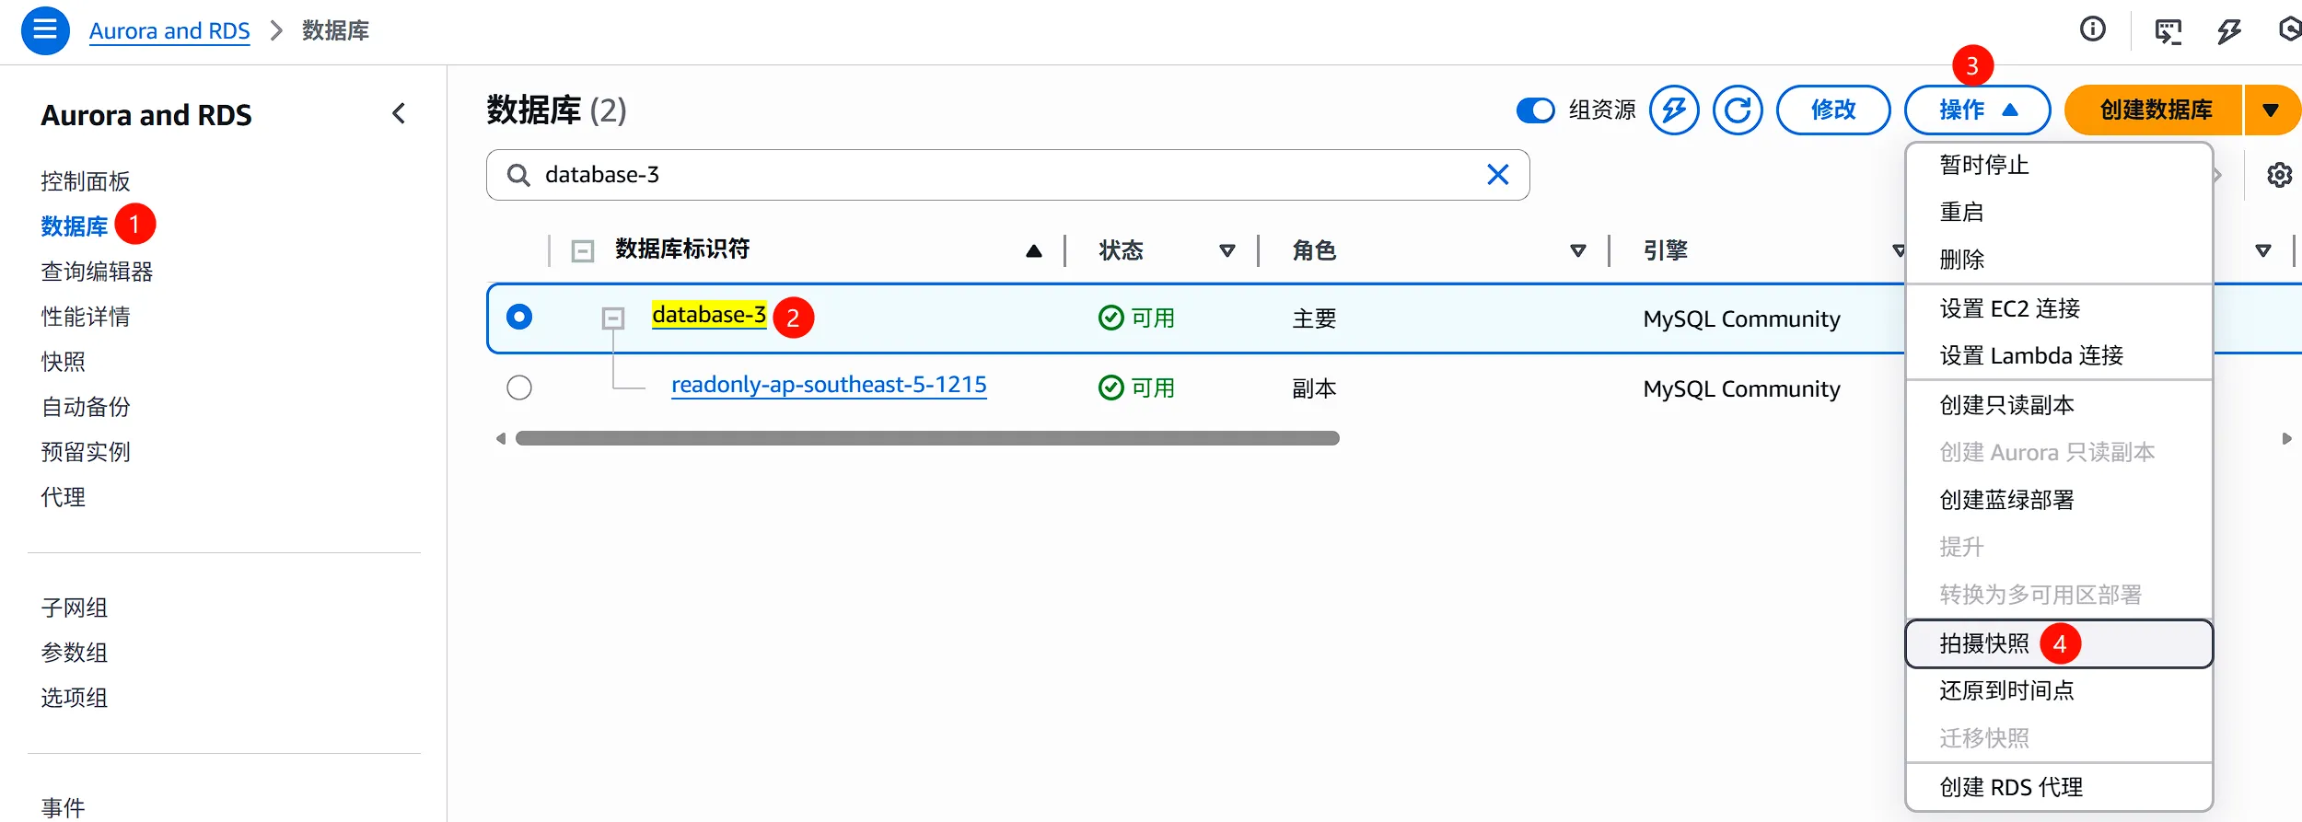Select the database-3 radio button

(x=519, y=318)
